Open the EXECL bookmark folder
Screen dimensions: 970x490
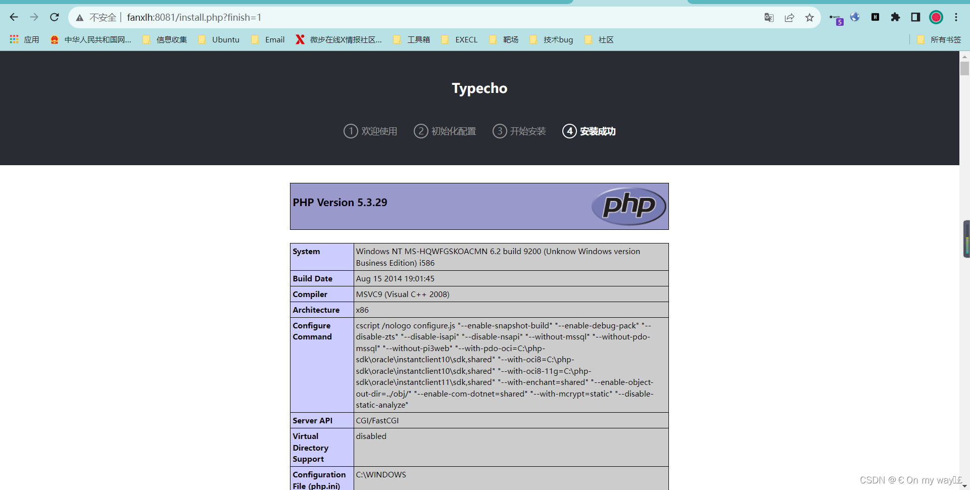(x=460, y=39)
